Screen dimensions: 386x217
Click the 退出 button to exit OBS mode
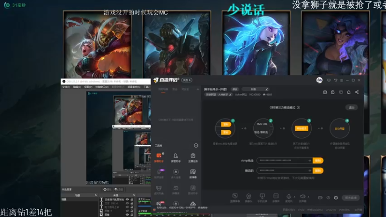click(351, 108)
